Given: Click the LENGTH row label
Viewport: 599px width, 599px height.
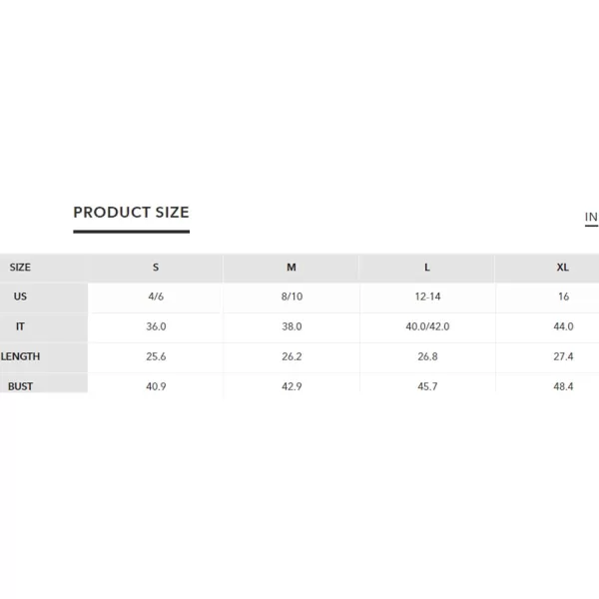Looking at the screenshot, I should point(20,356).
